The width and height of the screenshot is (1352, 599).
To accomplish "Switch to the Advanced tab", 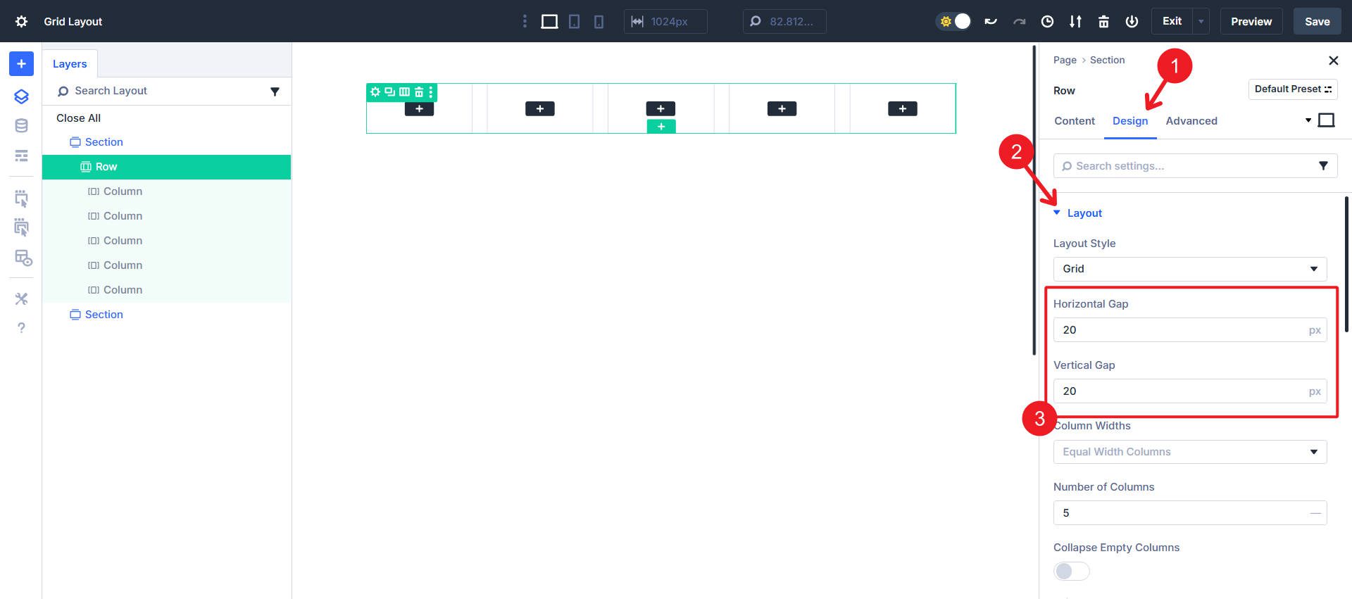I will [x=1191, y=121].
